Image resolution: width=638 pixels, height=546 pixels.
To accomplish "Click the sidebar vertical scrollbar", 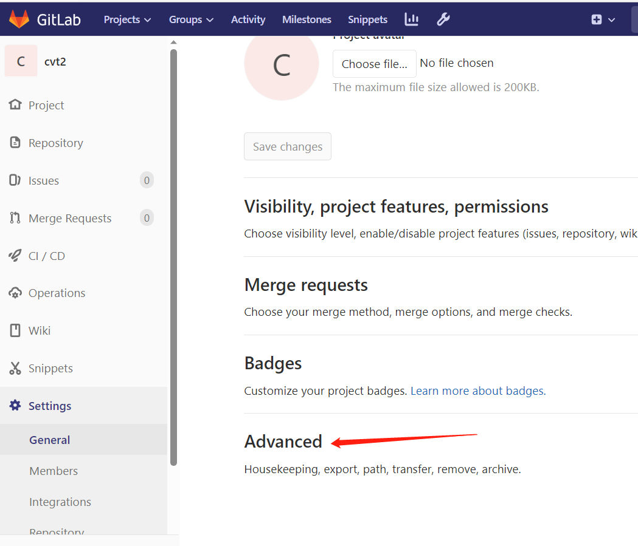I will pos(173,255).
